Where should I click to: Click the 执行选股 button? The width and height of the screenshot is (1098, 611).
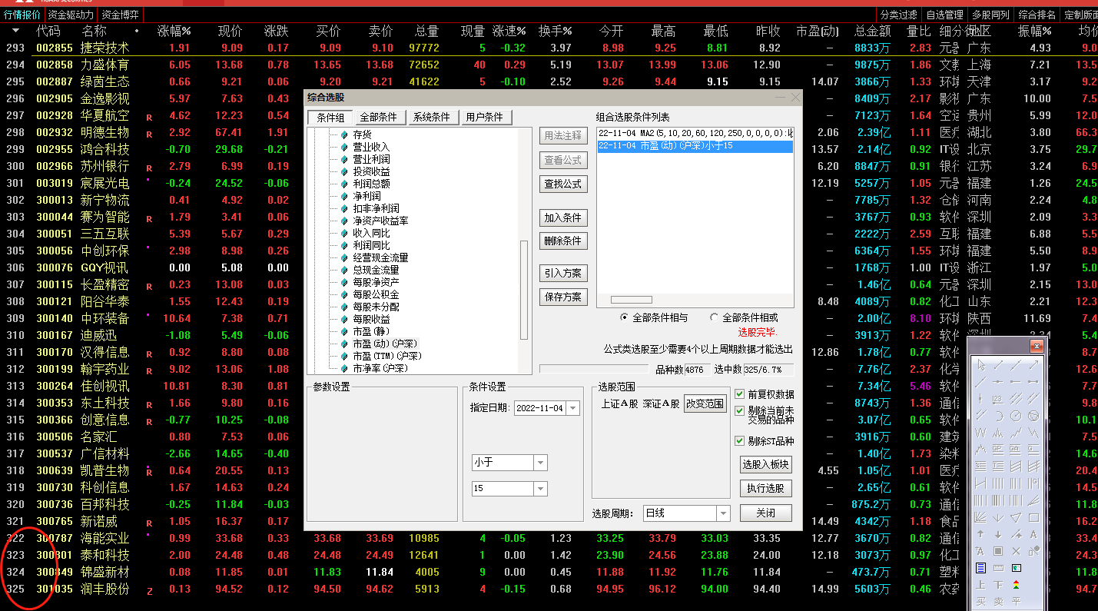(765, 488)
